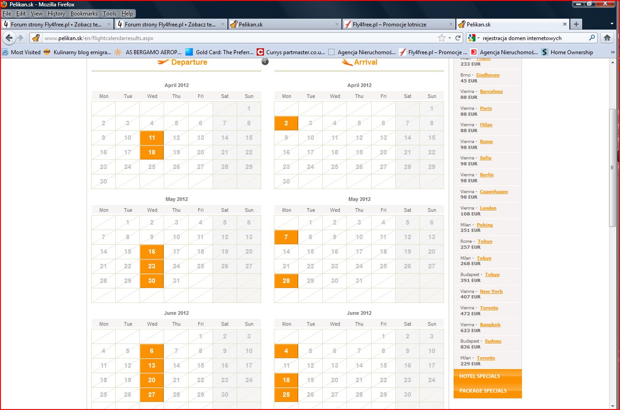Open the Tools menu

(109, 13)
